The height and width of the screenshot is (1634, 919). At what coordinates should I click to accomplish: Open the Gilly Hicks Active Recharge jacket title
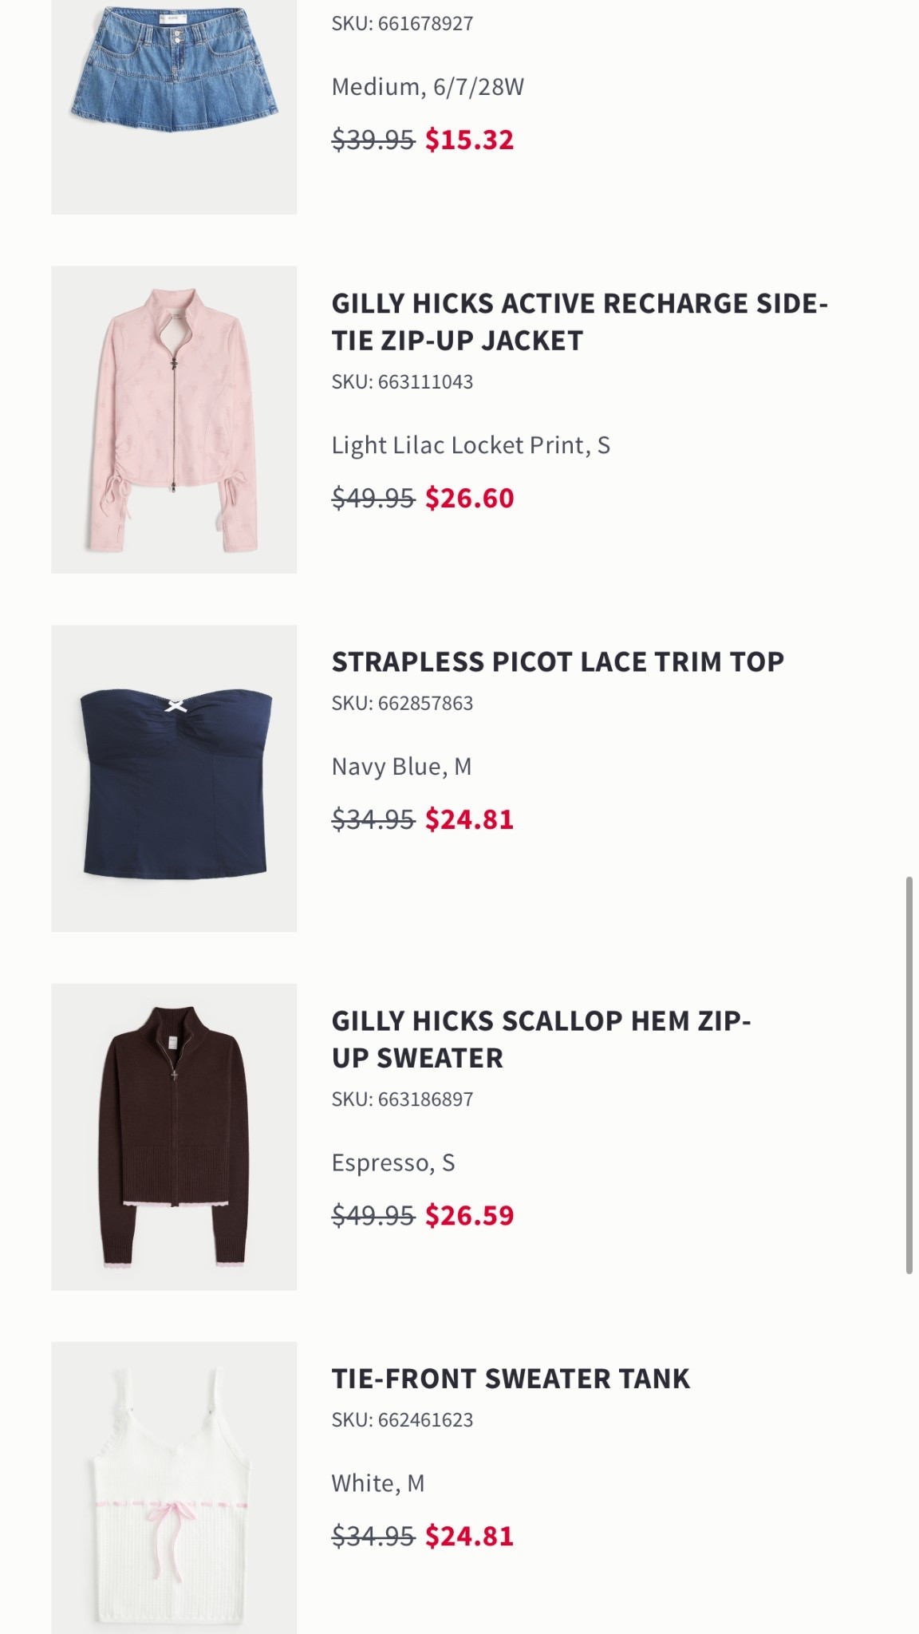tap(580, 322)
